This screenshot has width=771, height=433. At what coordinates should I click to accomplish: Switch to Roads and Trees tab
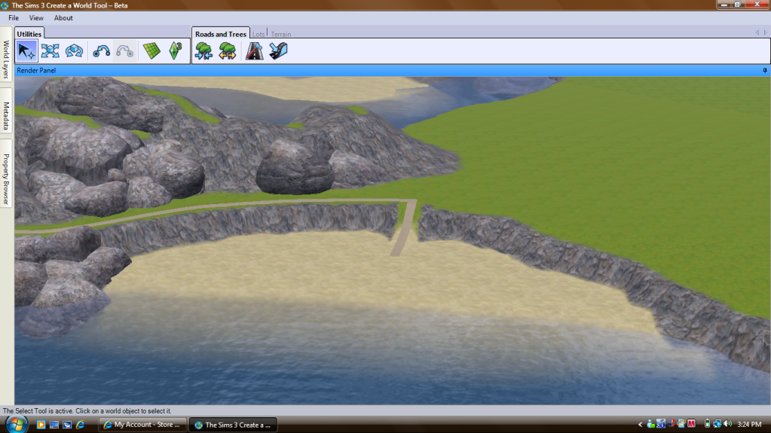pyautogui.click(x=220, y=34)
